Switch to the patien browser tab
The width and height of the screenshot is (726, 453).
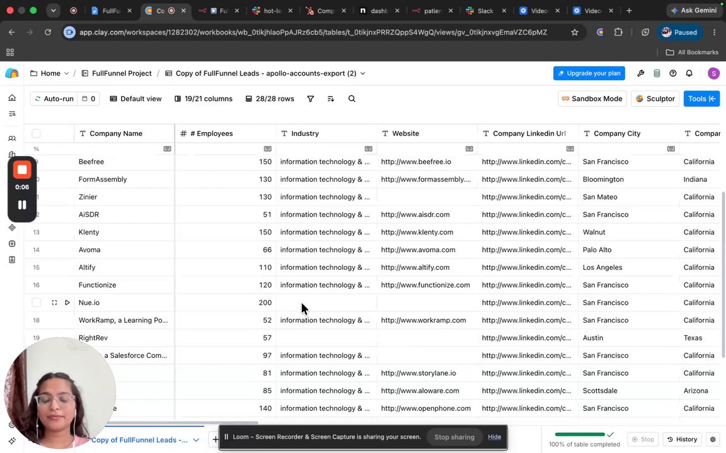[x=432, y=11]
